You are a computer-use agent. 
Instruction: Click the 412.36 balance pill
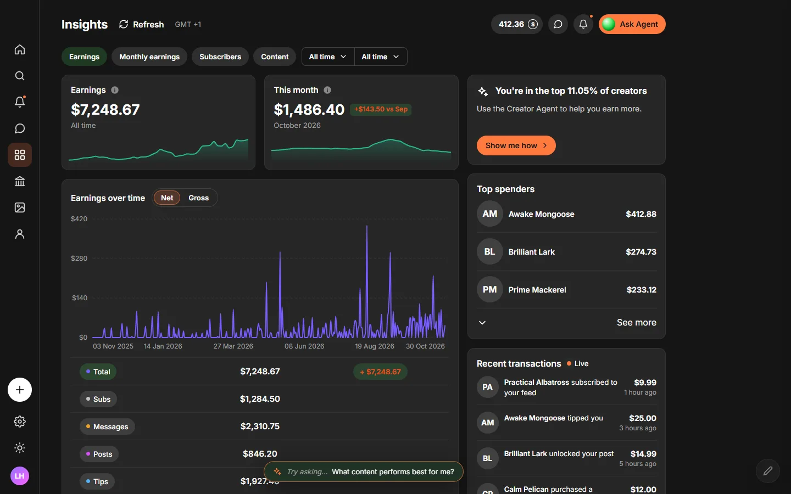pos(517,24)
